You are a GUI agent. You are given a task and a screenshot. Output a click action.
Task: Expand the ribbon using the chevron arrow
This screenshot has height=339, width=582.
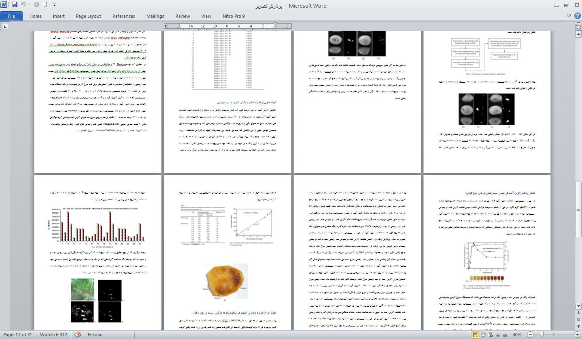(569, 16)
